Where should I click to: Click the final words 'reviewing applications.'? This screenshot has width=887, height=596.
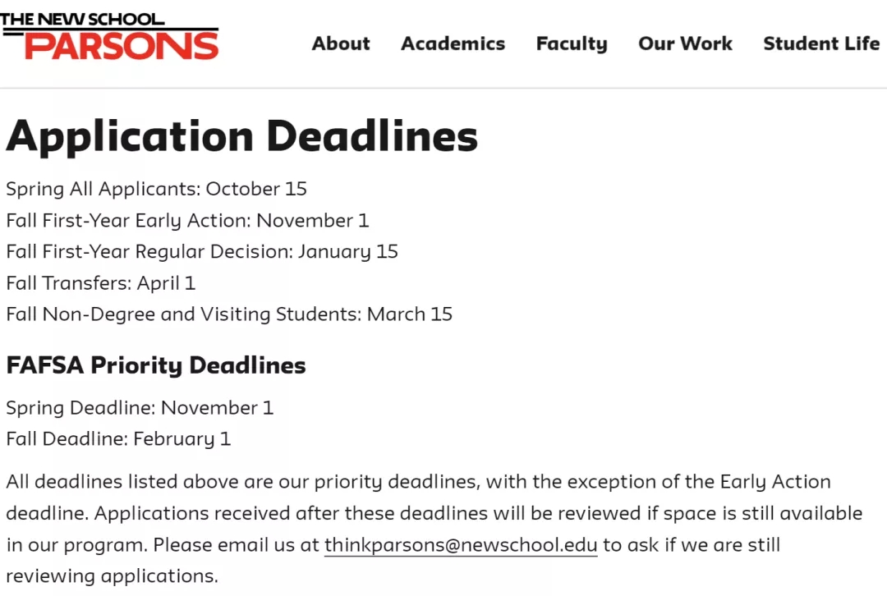point(112,576)
